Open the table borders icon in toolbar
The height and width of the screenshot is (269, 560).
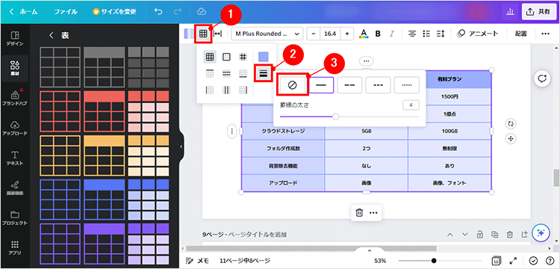pos(203,34)
